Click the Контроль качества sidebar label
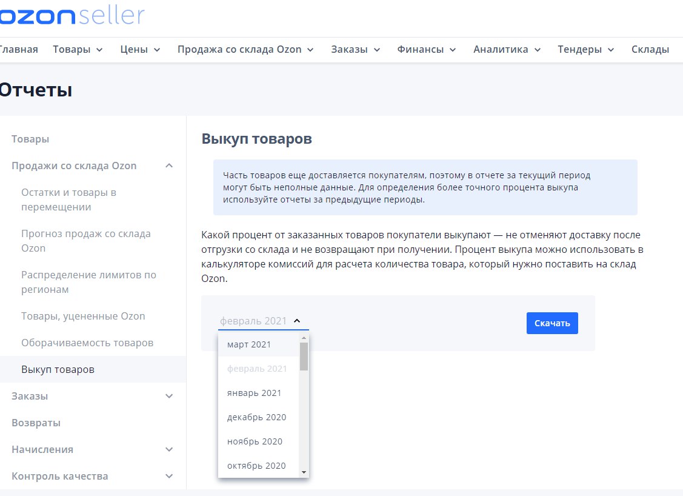 coord(59,476)
